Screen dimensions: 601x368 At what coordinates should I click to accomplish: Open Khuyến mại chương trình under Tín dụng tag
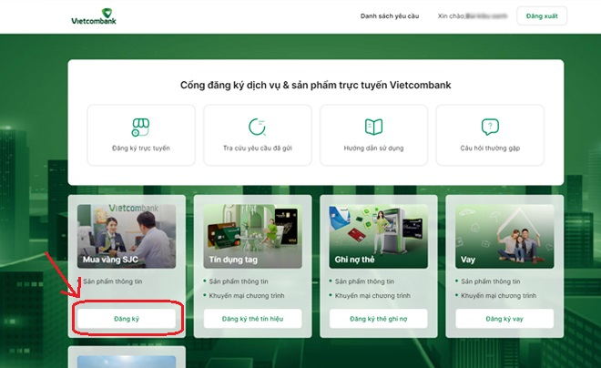coord(241,295)
